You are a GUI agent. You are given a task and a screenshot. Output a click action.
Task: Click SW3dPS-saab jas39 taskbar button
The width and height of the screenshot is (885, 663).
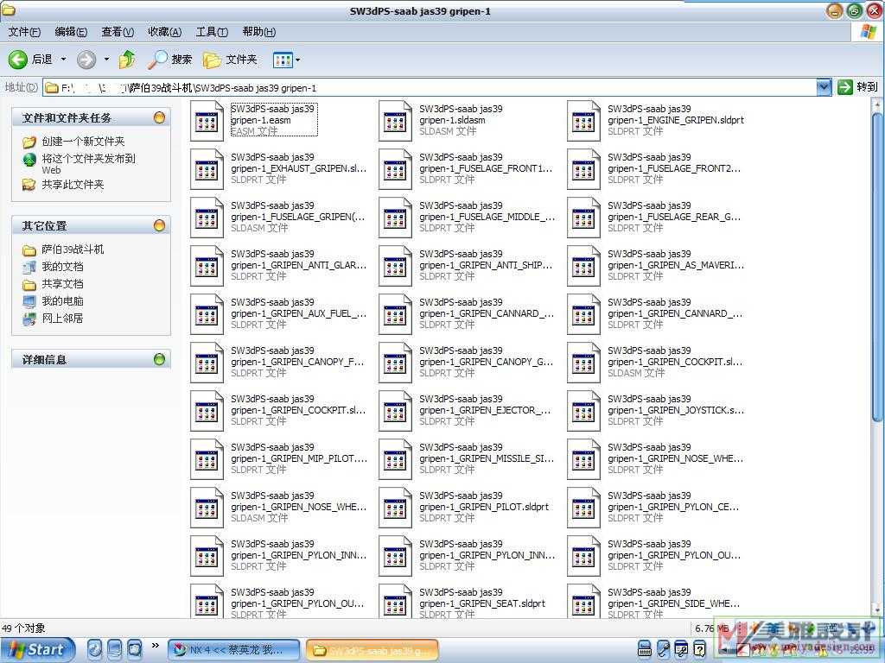click(x=372, y=650)
